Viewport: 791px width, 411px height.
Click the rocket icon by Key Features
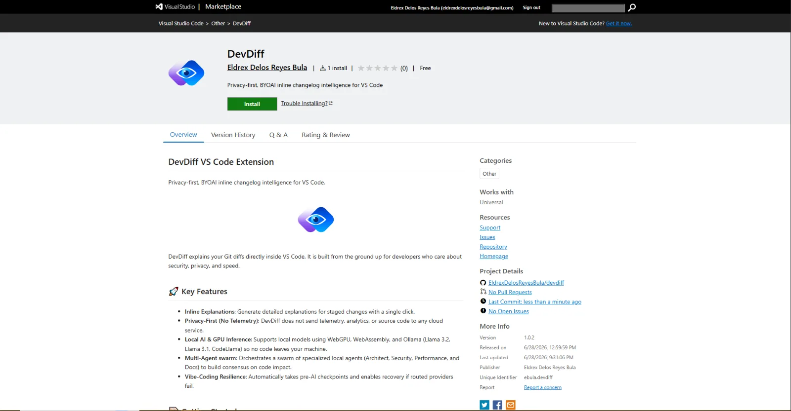click(x=174, y=292)
